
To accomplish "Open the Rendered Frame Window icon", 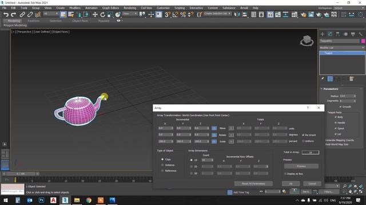I will (311, 15).
